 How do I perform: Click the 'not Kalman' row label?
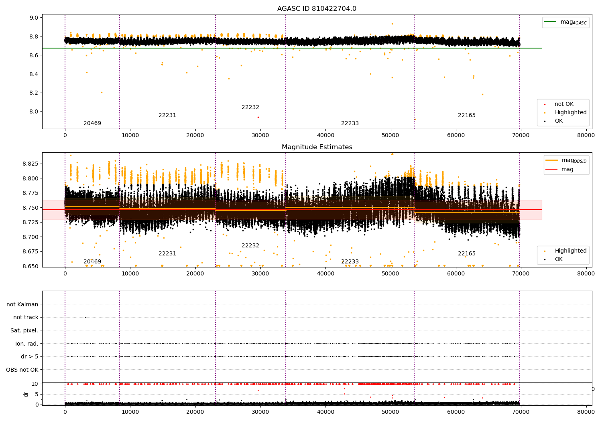pyautogui.click(x=22, y=304)
